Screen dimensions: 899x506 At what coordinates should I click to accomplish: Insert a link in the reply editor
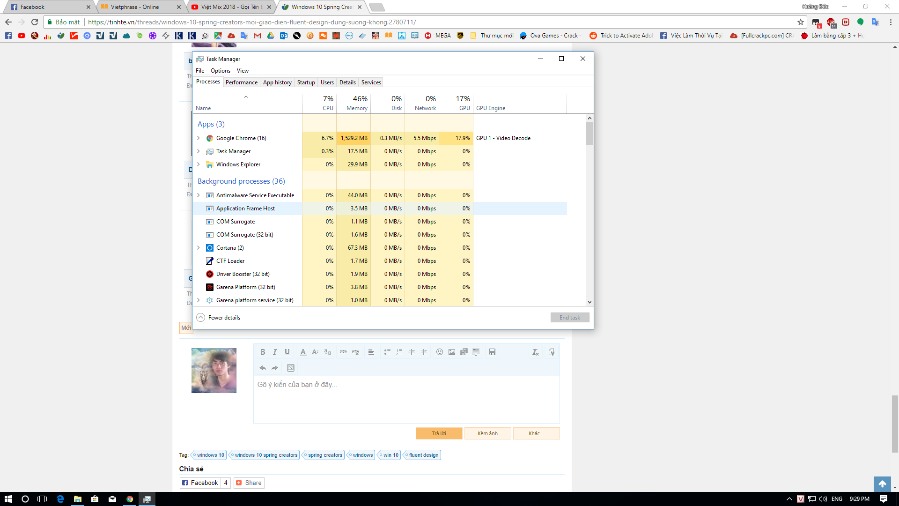point(343,352)
